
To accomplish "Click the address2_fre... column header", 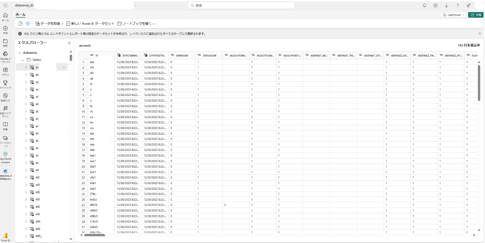I will [x=424, y=55].
